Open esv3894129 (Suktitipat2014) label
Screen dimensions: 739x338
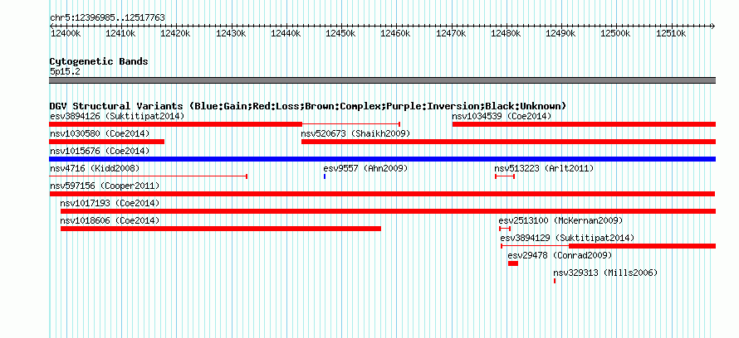pos(567,238)
